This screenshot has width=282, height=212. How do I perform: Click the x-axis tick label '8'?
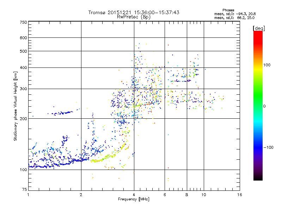tap(187, 195)
